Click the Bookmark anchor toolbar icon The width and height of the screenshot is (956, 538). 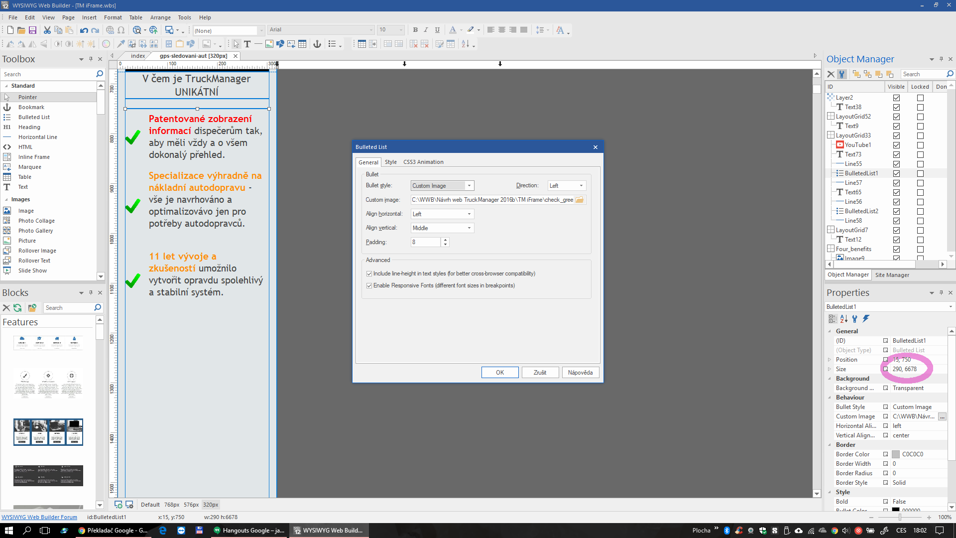(x=317, y=44)
